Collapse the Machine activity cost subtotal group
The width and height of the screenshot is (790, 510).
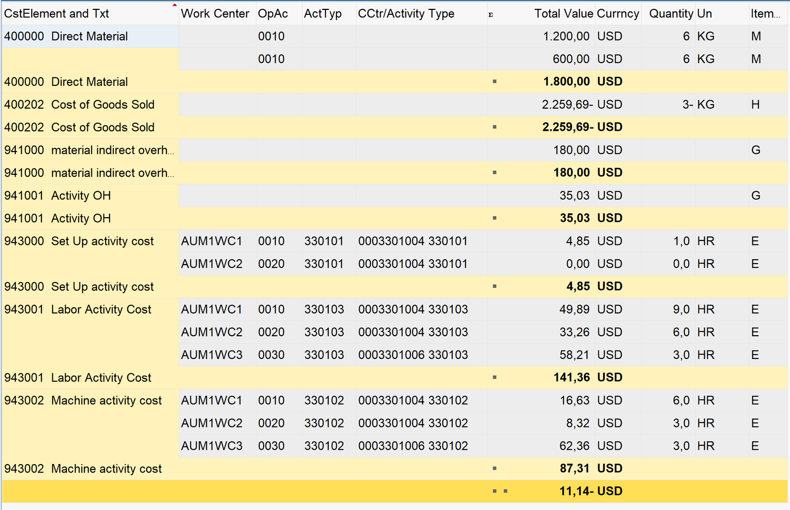click(x=494, y=468)
